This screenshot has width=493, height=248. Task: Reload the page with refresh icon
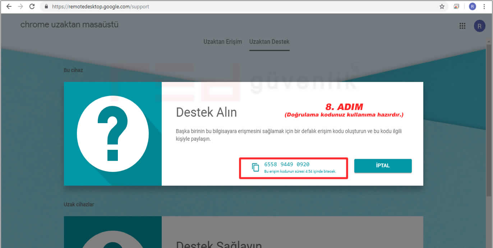[x=32, y=6]
